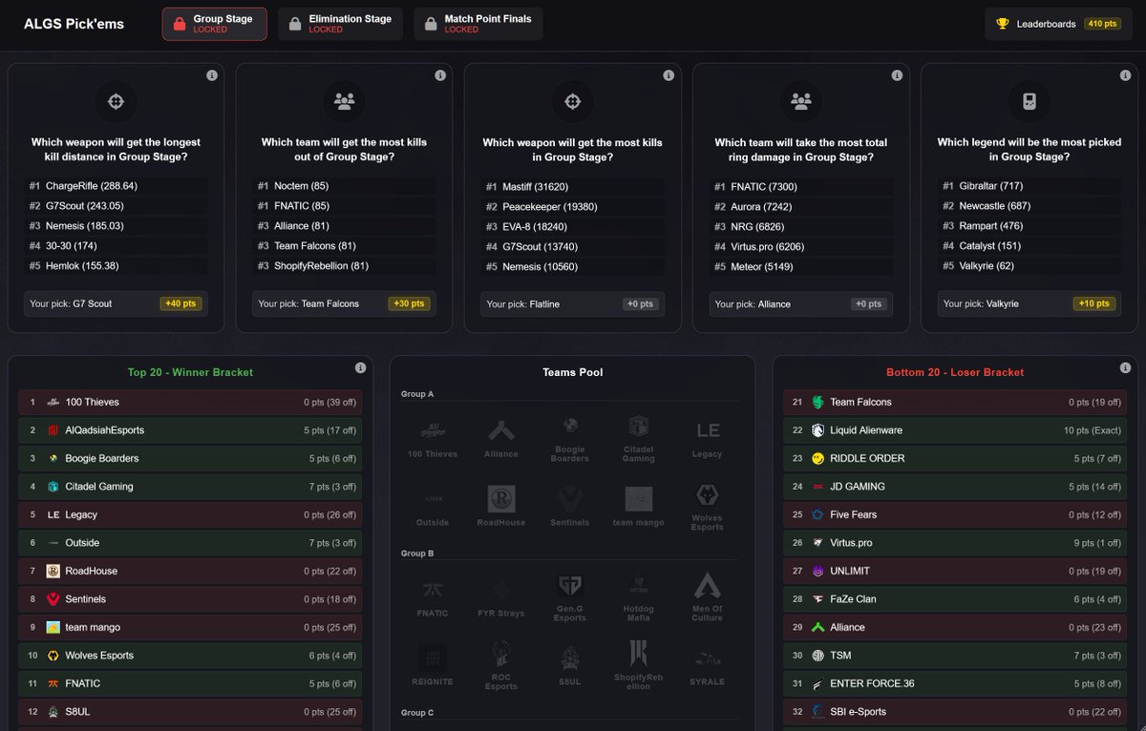1146x731 pixels.
Task: Click Boogie Boarders row in Winner Bracket
Action: [x=190, y=458]
